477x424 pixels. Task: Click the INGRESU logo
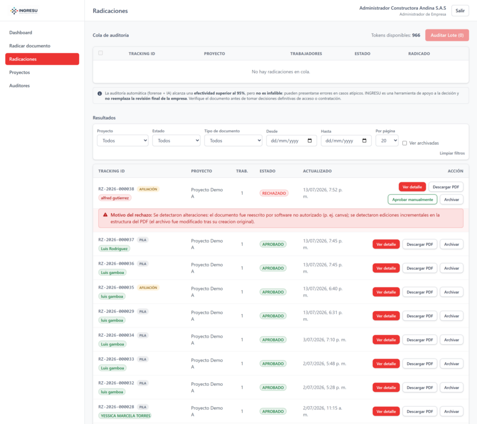(x=24, y=11)
